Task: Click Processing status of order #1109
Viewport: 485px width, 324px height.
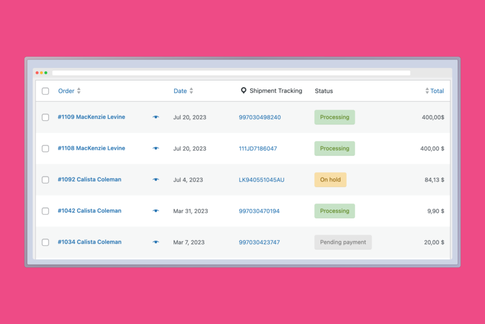Action: coord(335,117)
